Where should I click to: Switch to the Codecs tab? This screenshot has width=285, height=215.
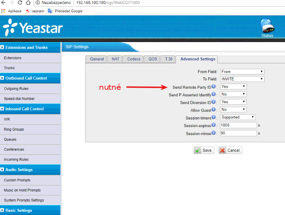pyautogui.click(x=134, y=59)
